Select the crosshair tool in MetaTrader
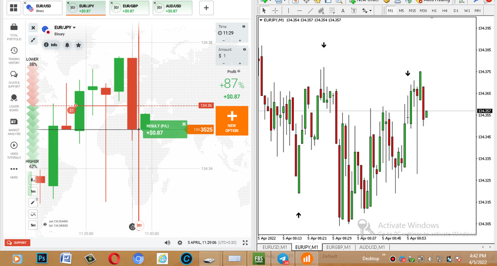 click(275, 10)
